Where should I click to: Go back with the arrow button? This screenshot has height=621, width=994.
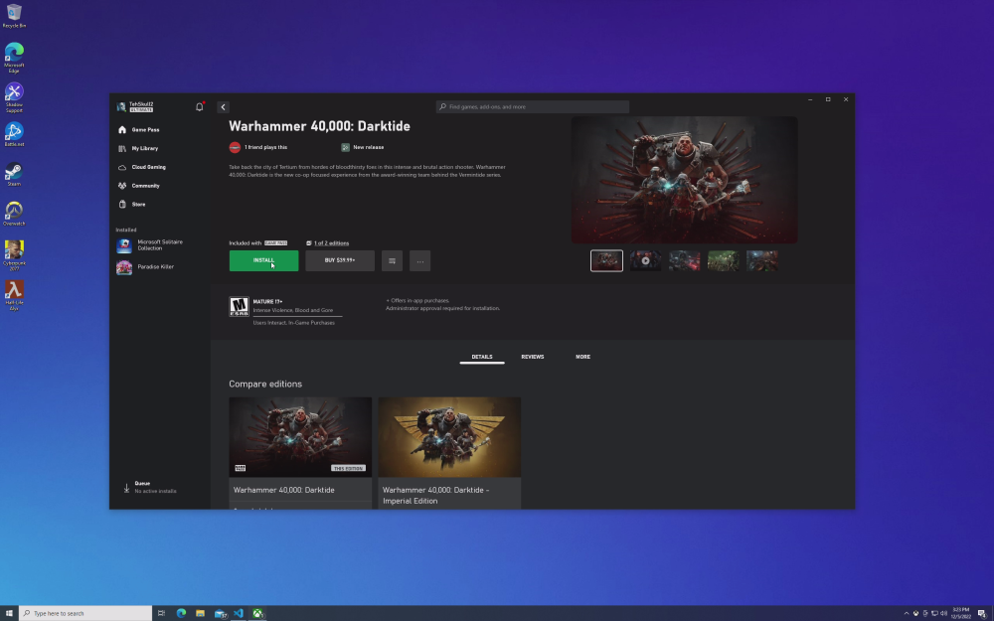coord(223,107)
